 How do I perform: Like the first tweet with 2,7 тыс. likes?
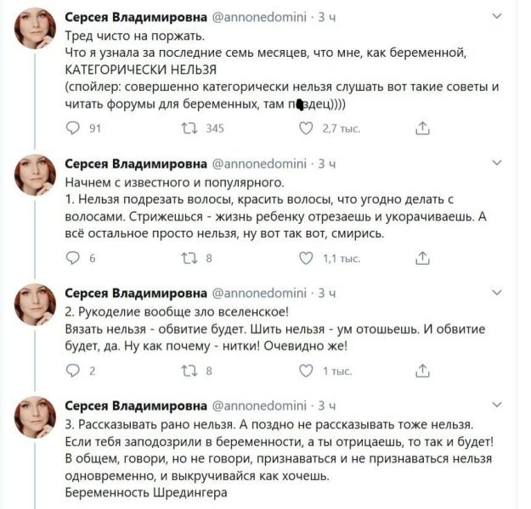[307, 128]
